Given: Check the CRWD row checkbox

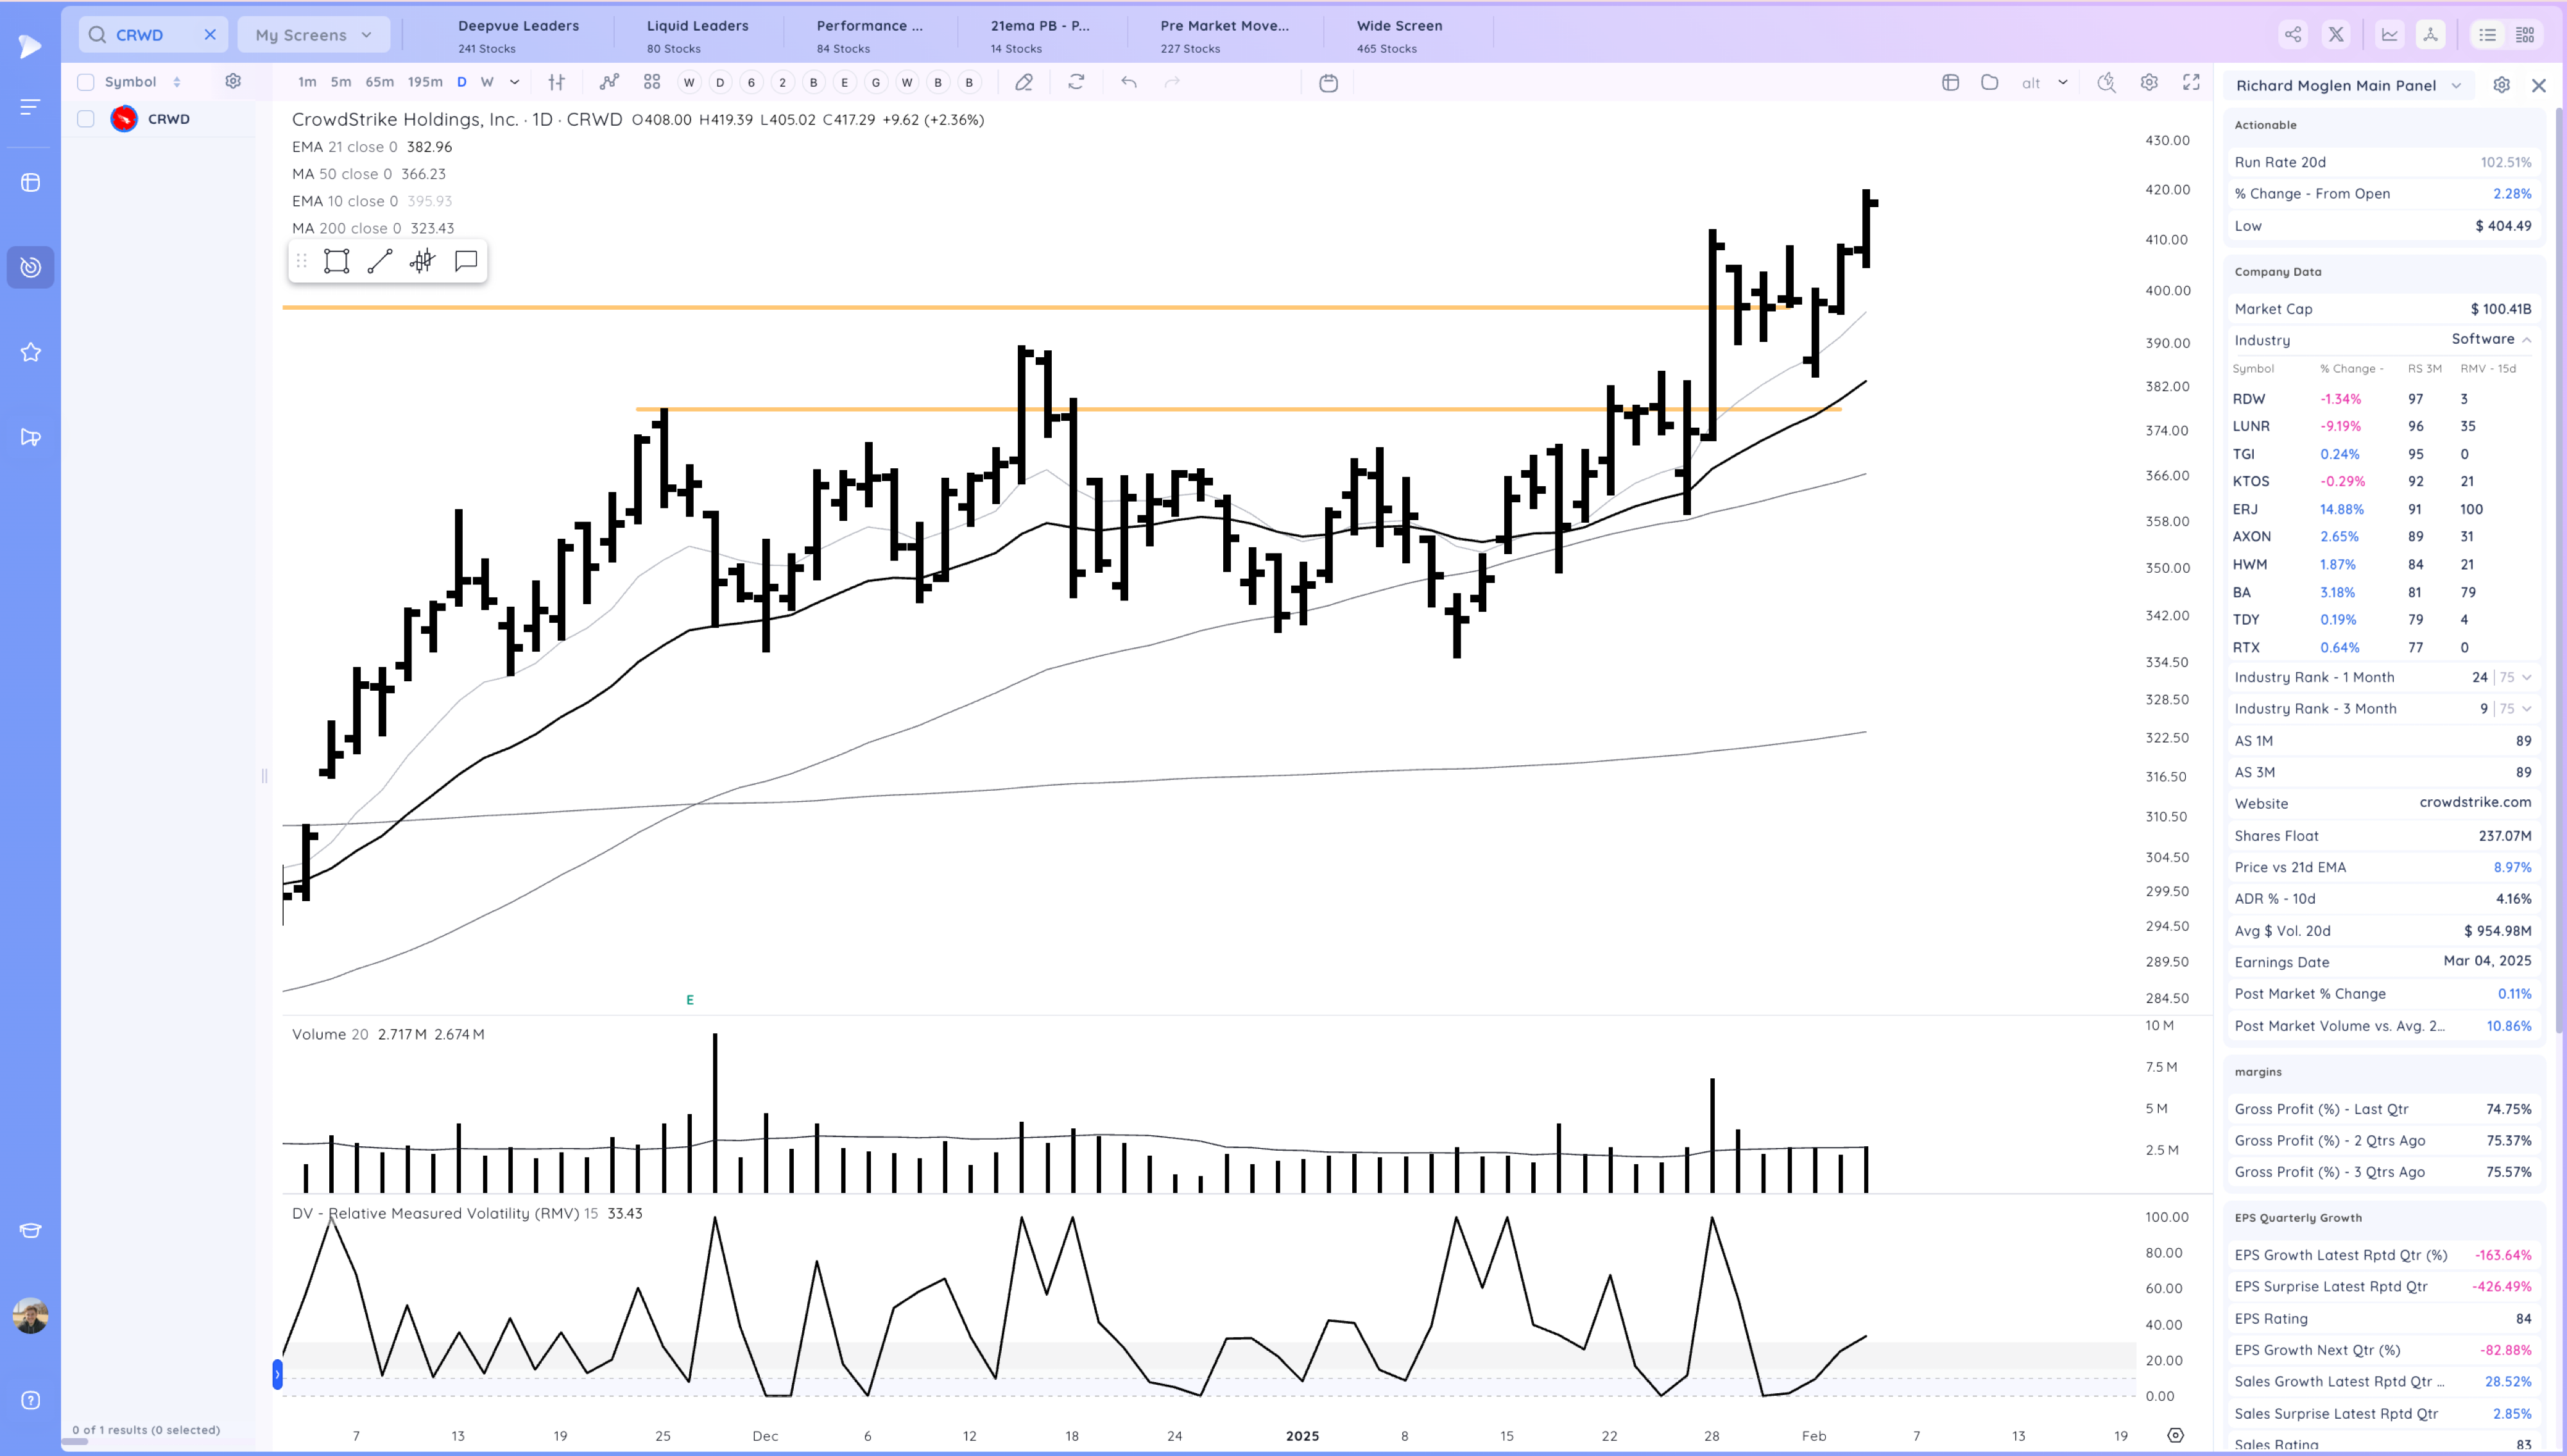Looking at the screenshot, I should click(x=86, y=119).
